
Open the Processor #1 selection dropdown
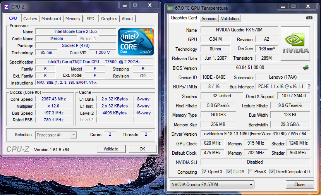tap(56, 135)
